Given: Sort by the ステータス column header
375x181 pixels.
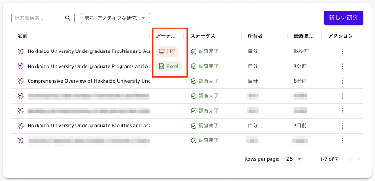Looking at the screenshot, I should click(203, 36).
